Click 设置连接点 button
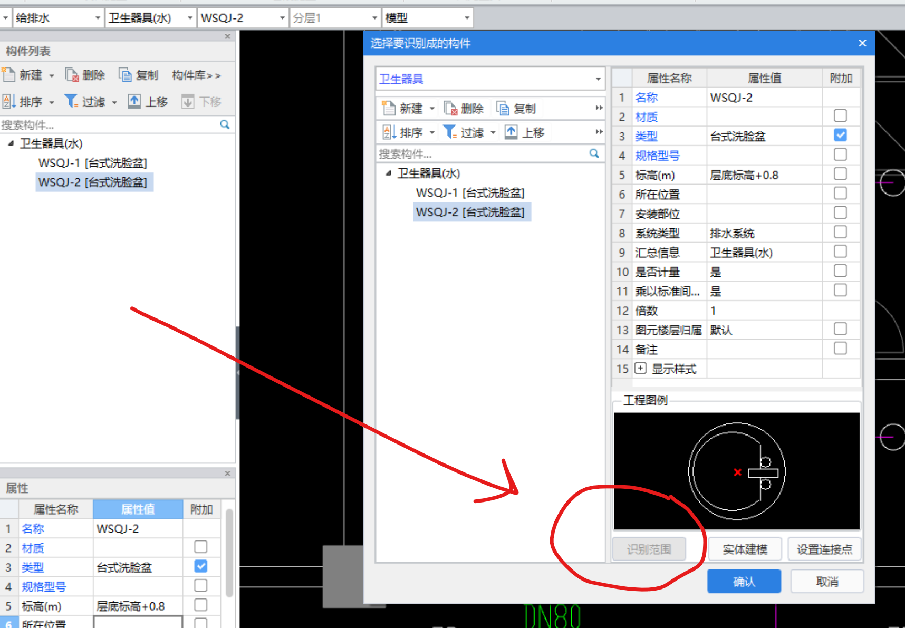Screen dimensions: 905x628 tap(824, 549)
